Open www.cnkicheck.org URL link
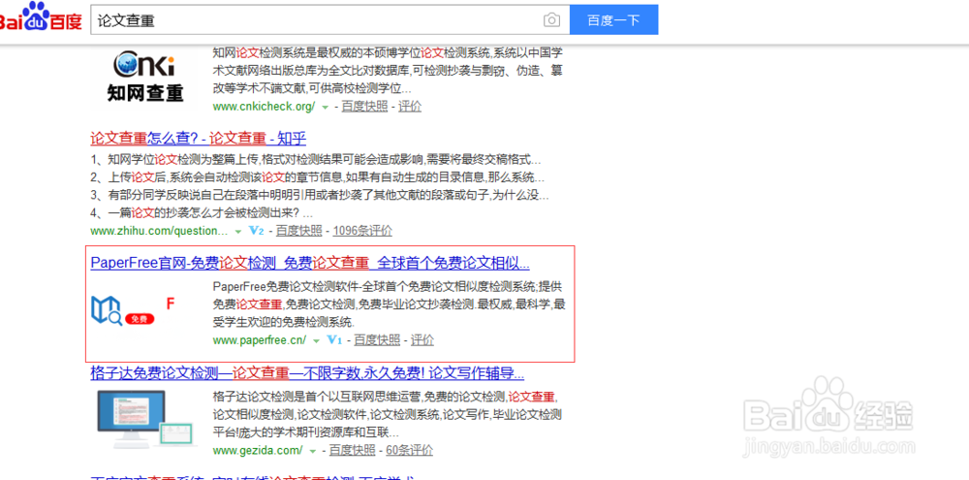The height and width of the screenshot is (480, 969). [x=264, y=107]
